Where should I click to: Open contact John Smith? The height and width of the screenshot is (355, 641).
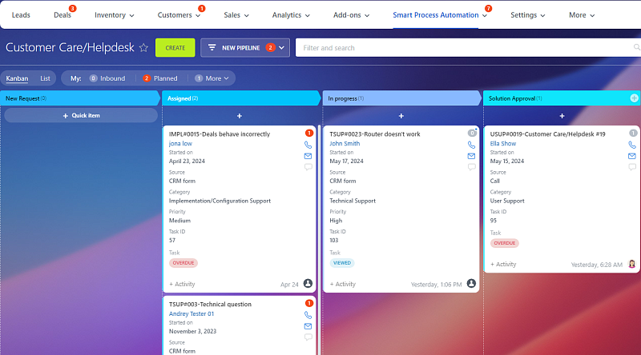pos(345,144)
